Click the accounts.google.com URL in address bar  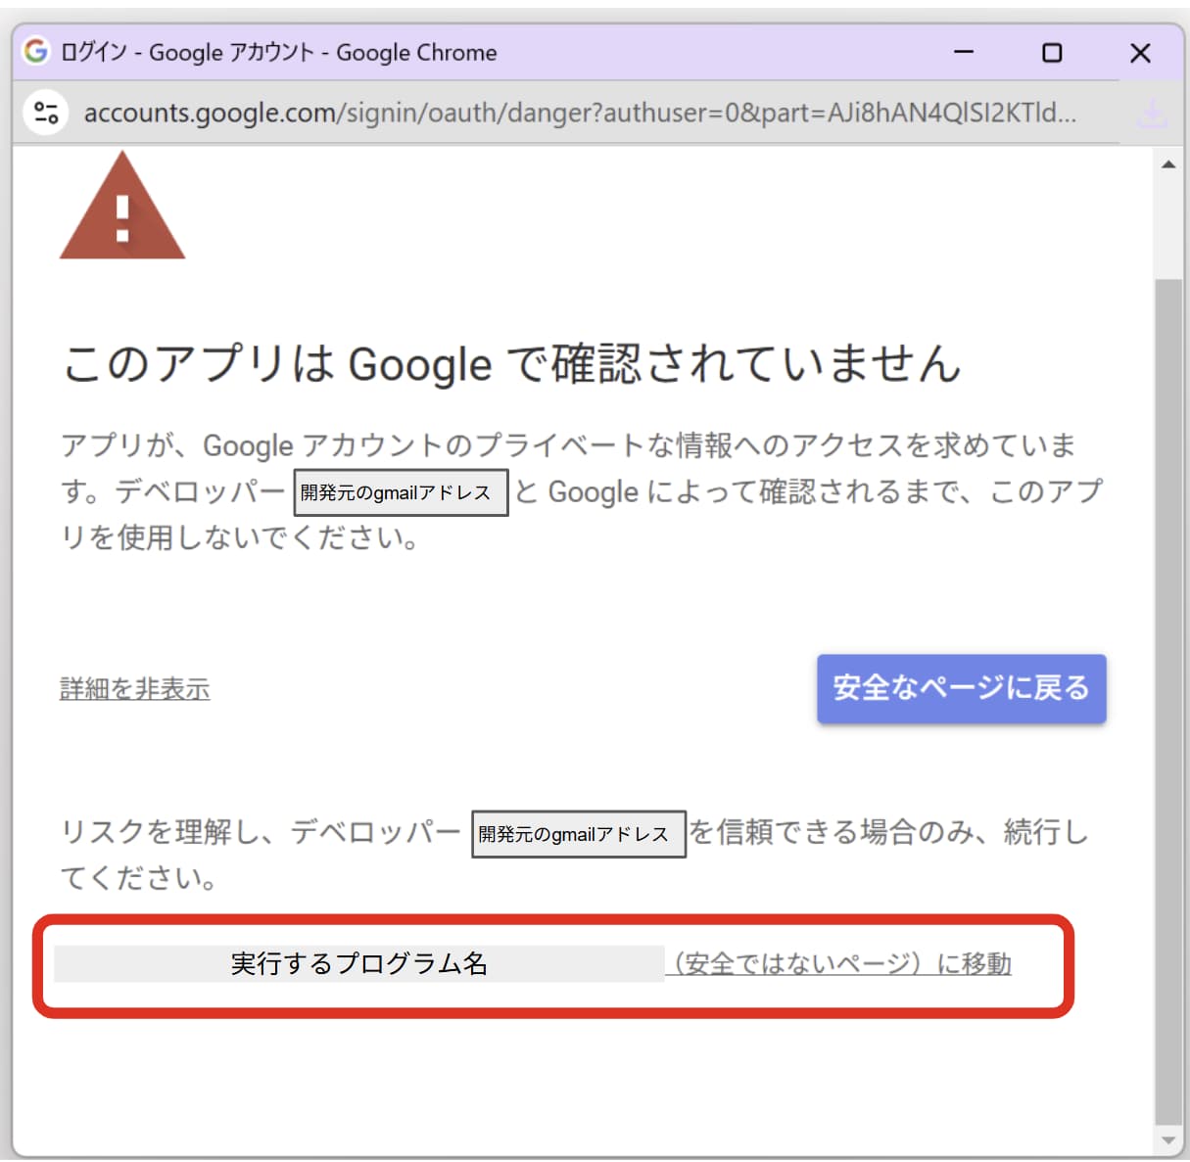580,113
